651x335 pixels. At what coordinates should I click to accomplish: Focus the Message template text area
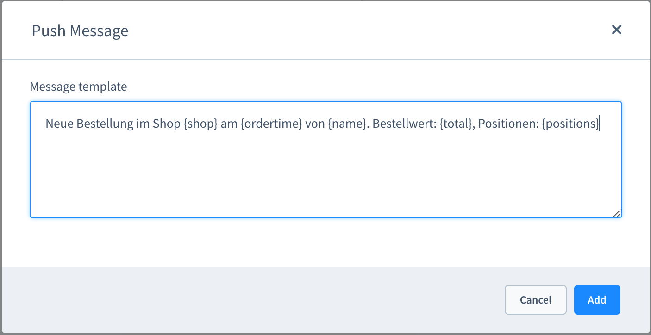point(325,160)
